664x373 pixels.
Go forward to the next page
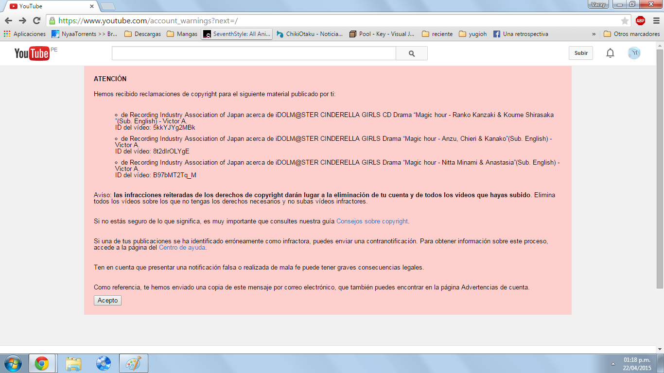(x=22, y=20)
